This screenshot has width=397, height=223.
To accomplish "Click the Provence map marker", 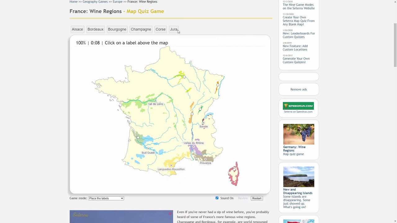I will (205, 159).
